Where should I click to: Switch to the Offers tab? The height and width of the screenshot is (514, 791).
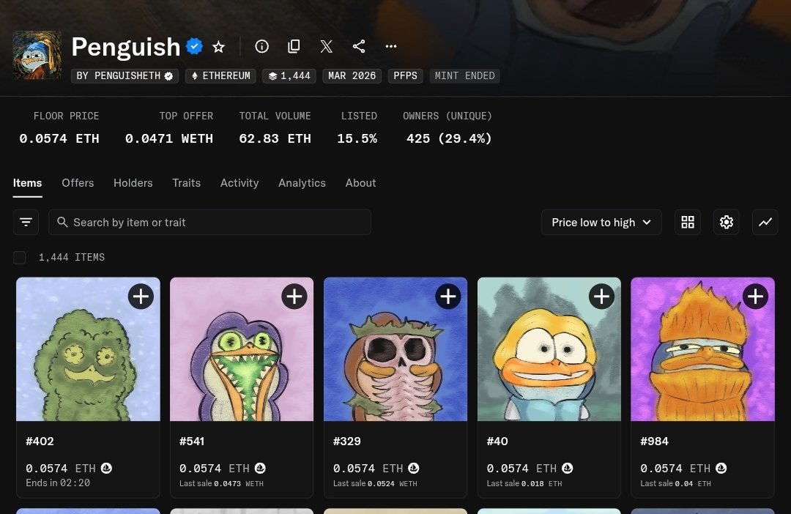(x=78, y=183)
